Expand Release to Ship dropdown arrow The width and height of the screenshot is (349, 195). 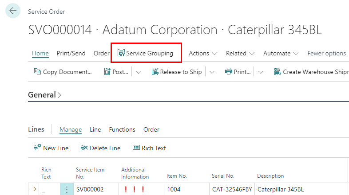(x=212, y=72)
